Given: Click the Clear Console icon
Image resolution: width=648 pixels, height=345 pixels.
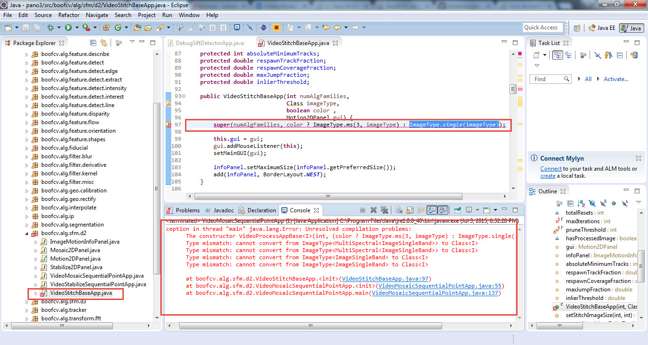Looking at the screenshot, I should pos(399,210).
